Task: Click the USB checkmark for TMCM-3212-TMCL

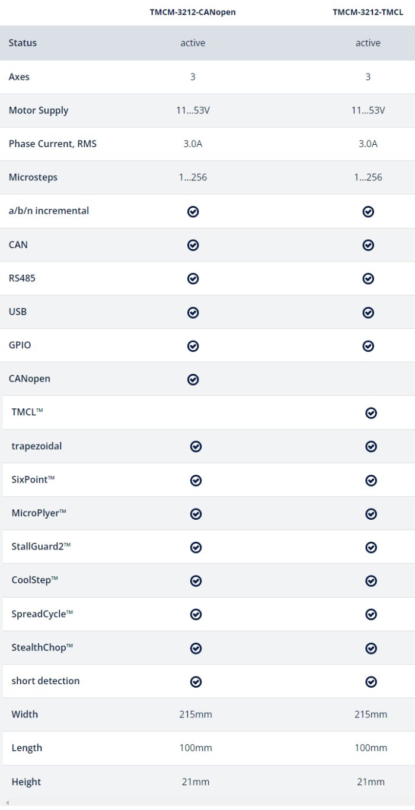Action: click(x=368, y=312)
